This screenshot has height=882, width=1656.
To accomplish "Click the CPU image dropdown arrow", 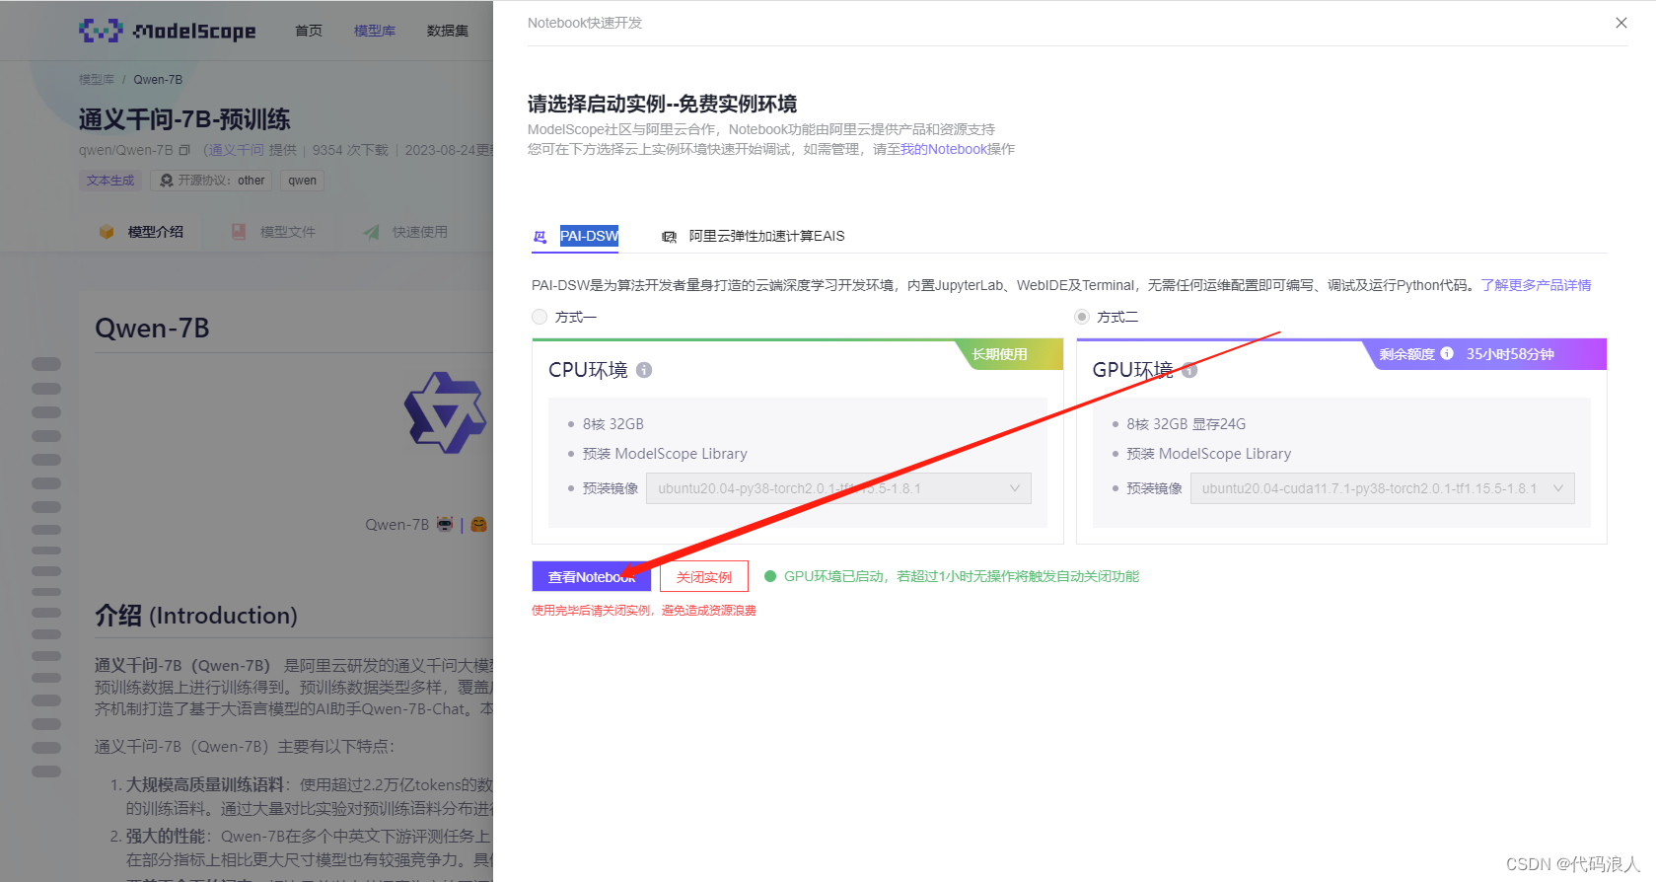I will 1015,488.
